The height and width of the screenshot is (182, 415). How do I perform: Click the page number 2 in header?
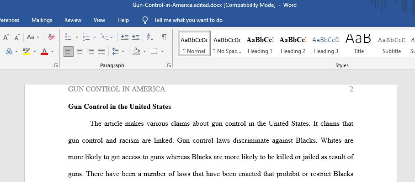(351, 89)
